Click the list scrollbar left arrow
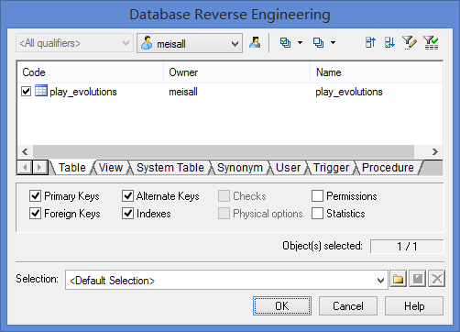 [25, 151]
